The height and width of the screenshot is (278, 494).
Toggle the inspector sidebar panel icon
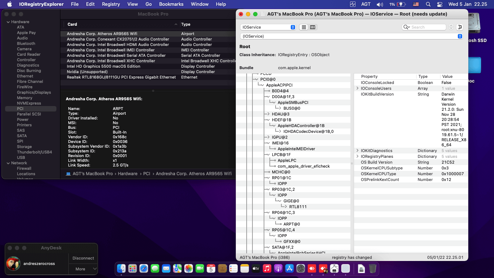tap(460, 27)
